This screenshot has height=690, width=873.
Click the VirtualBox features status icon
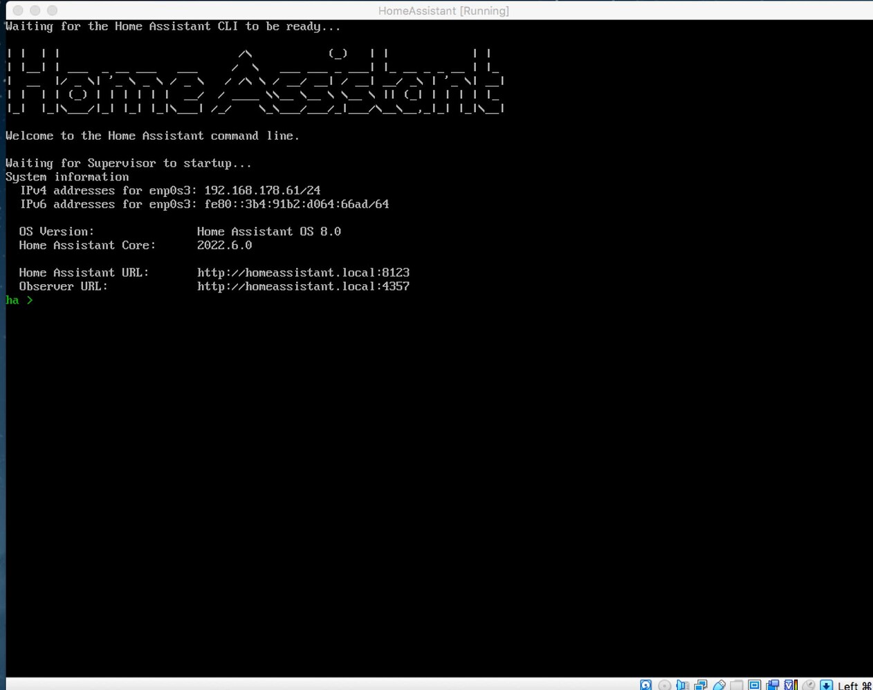tap(789, 685)
